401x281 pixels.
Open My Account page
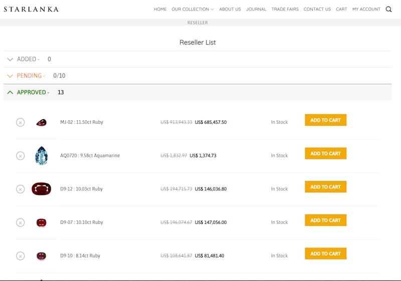[x=366, y=9]
